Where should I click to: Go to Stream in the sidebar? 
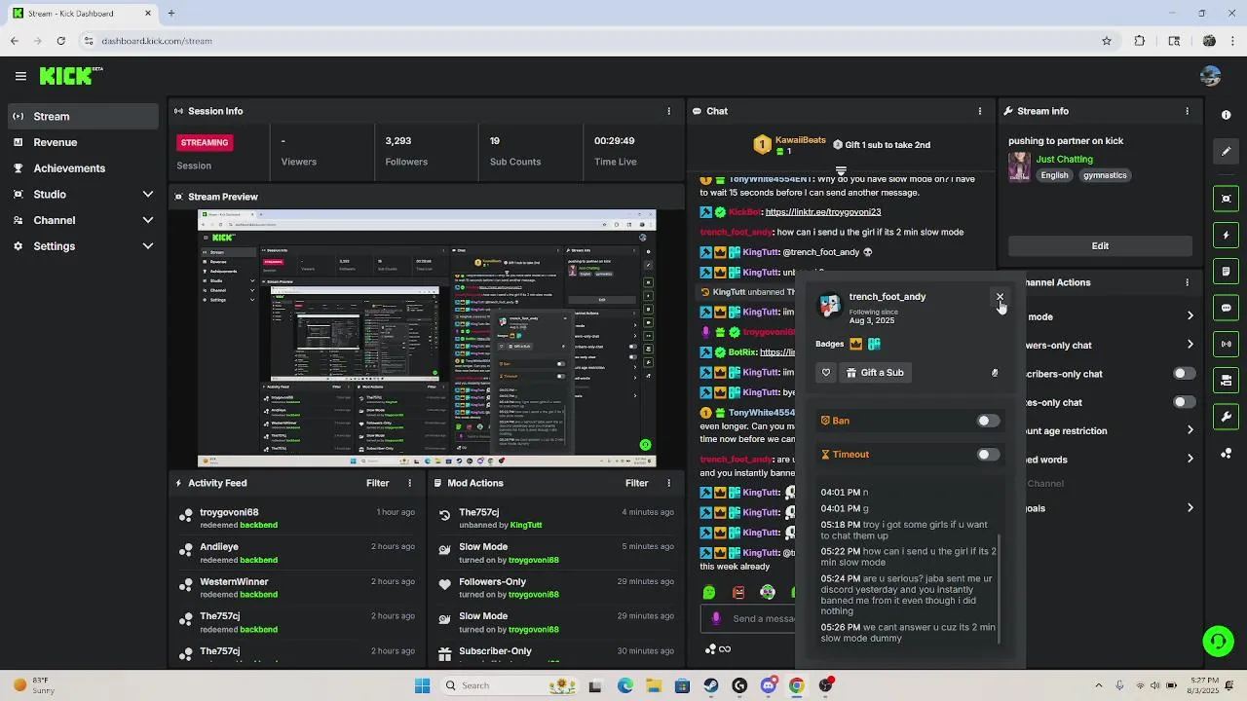point(82,116)
